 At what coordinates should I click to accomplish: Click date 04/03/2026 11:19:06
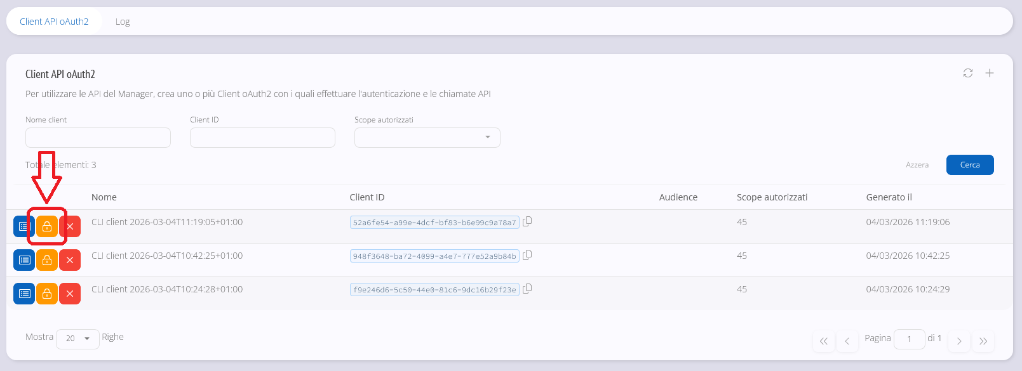pyautogui.click(x=908, y=222)
